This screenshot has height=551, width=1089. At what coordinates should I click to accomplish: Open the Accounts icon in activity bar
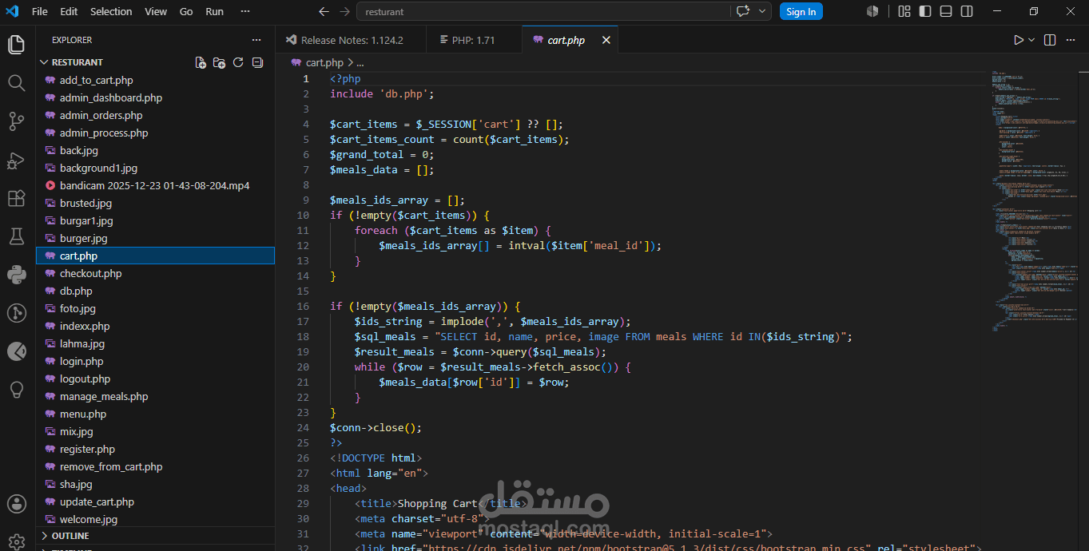(x=16, y=504)
